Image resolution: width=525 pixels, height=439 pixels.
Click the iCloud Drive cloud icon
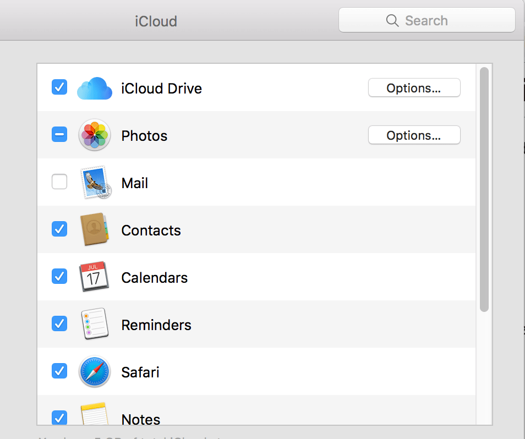click(95, 88)
